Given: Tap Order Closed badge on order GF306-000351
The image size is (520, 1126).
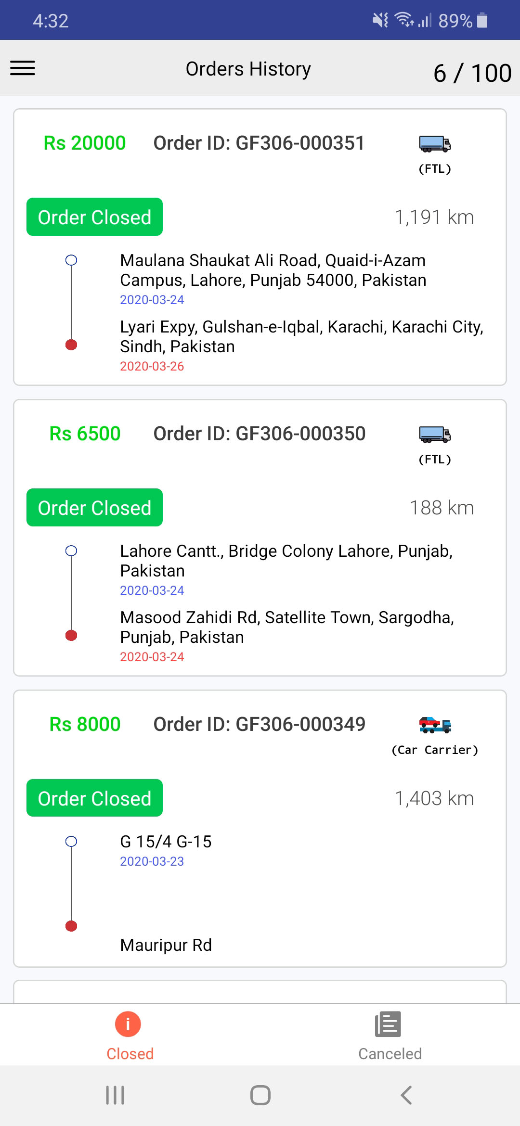Looking at the screenshot, I should [x=94, y=217].
